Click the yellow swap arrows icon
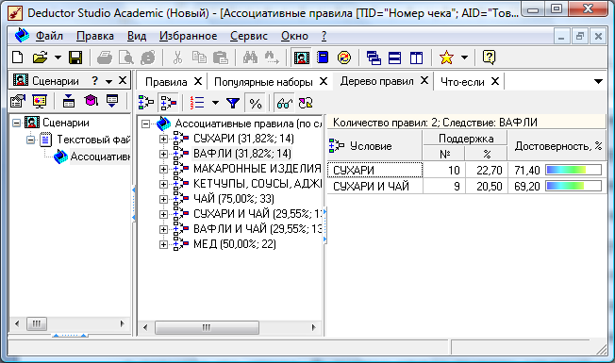Viewport: 615px width, 363px height. coord(306,103)
